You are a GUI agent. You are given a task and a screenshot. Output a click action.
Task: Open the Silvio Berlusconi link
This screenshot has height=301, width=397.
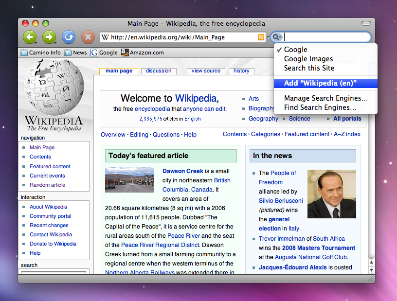coord(281,201)
